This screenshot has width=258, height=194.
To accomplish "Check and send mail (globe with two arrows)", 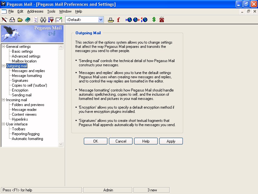I will 144,20.
